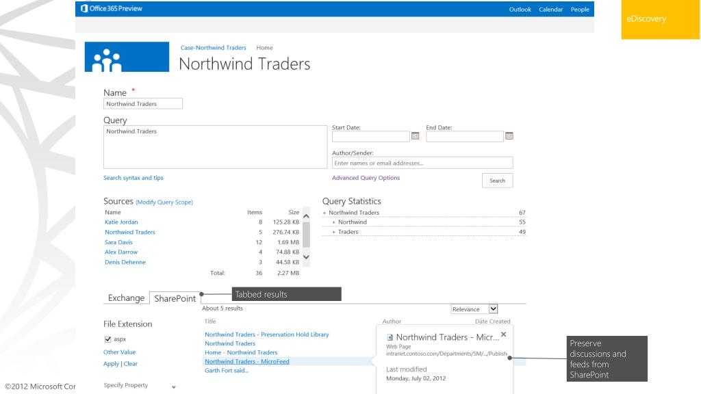Click the Start Date input field
Screen dimensions: 701x394
coord(370,136)
